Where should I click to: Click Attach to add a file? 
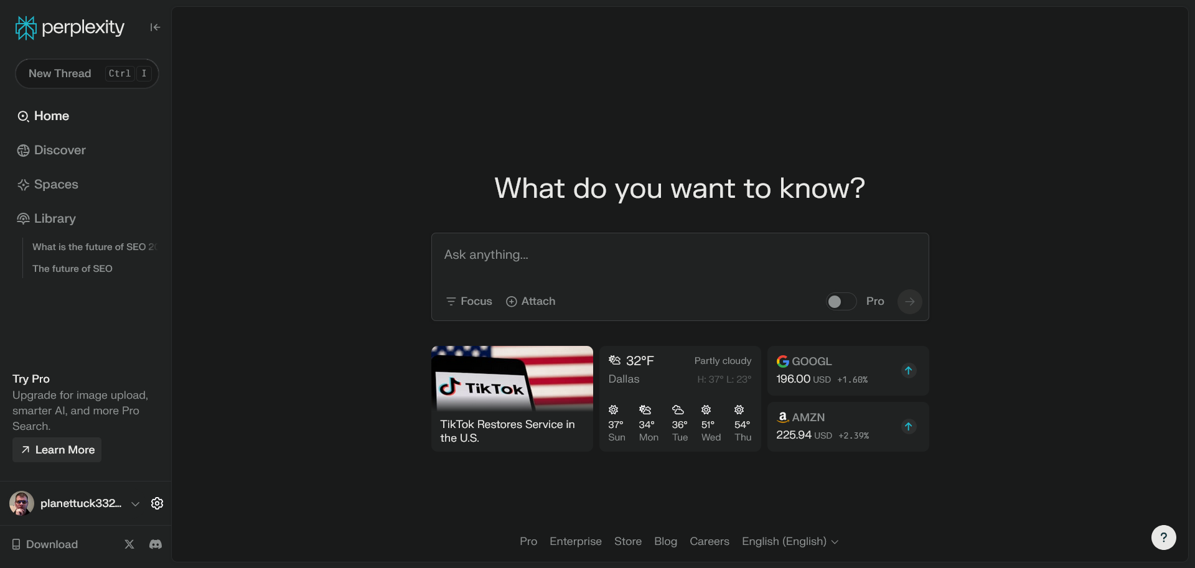[x=530, y=302]
